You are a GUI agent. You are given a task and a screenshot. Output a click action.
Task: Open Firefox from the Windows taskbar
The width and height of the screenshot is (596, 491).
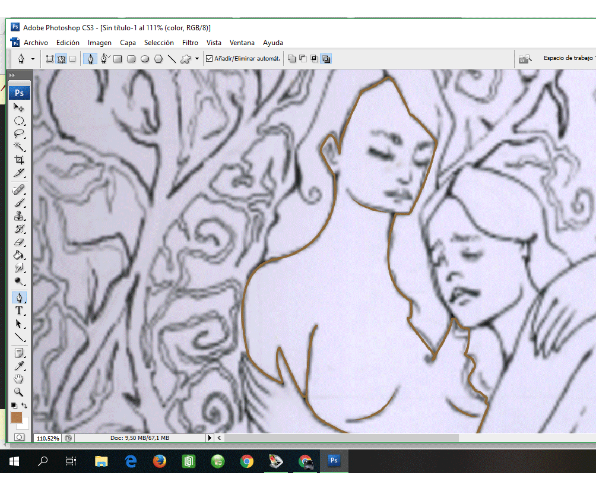pyautogui.click(x=159, y=461)
